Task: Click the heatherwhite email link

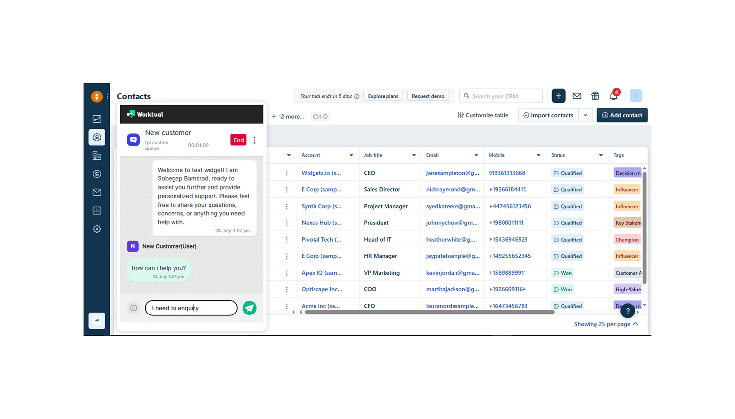Action: [451, 240]
